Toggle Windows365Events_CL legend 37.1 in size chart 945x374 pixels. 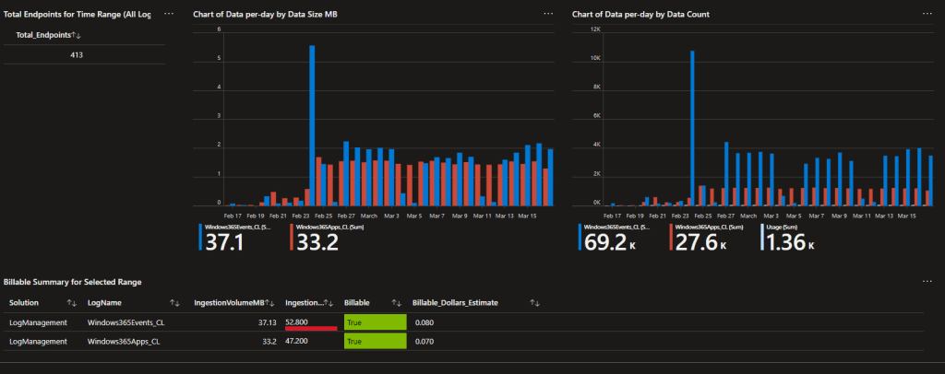click(x=223, y=241)
